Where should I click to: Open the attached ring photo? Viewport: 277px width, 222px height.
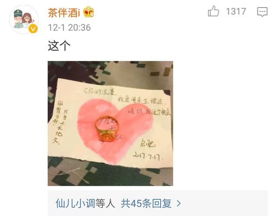point(110,123)
